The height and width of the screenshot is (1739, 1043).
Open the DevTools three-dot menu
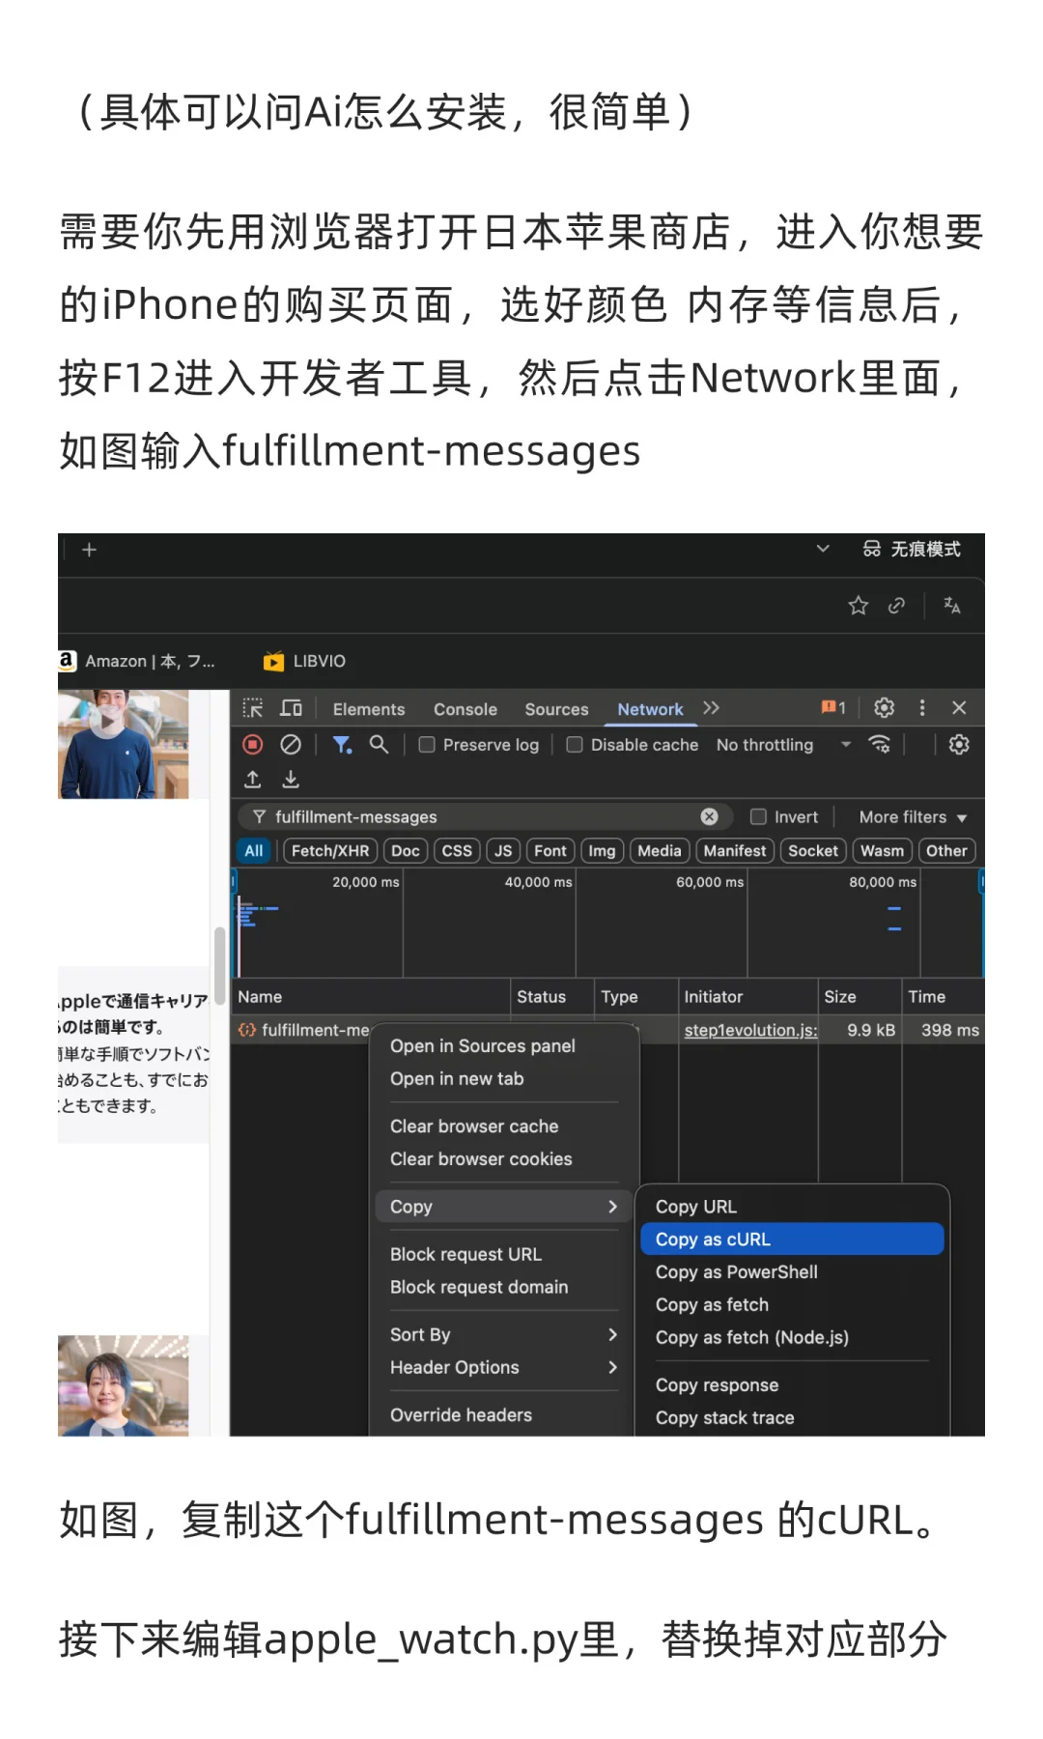click(922, 708)
